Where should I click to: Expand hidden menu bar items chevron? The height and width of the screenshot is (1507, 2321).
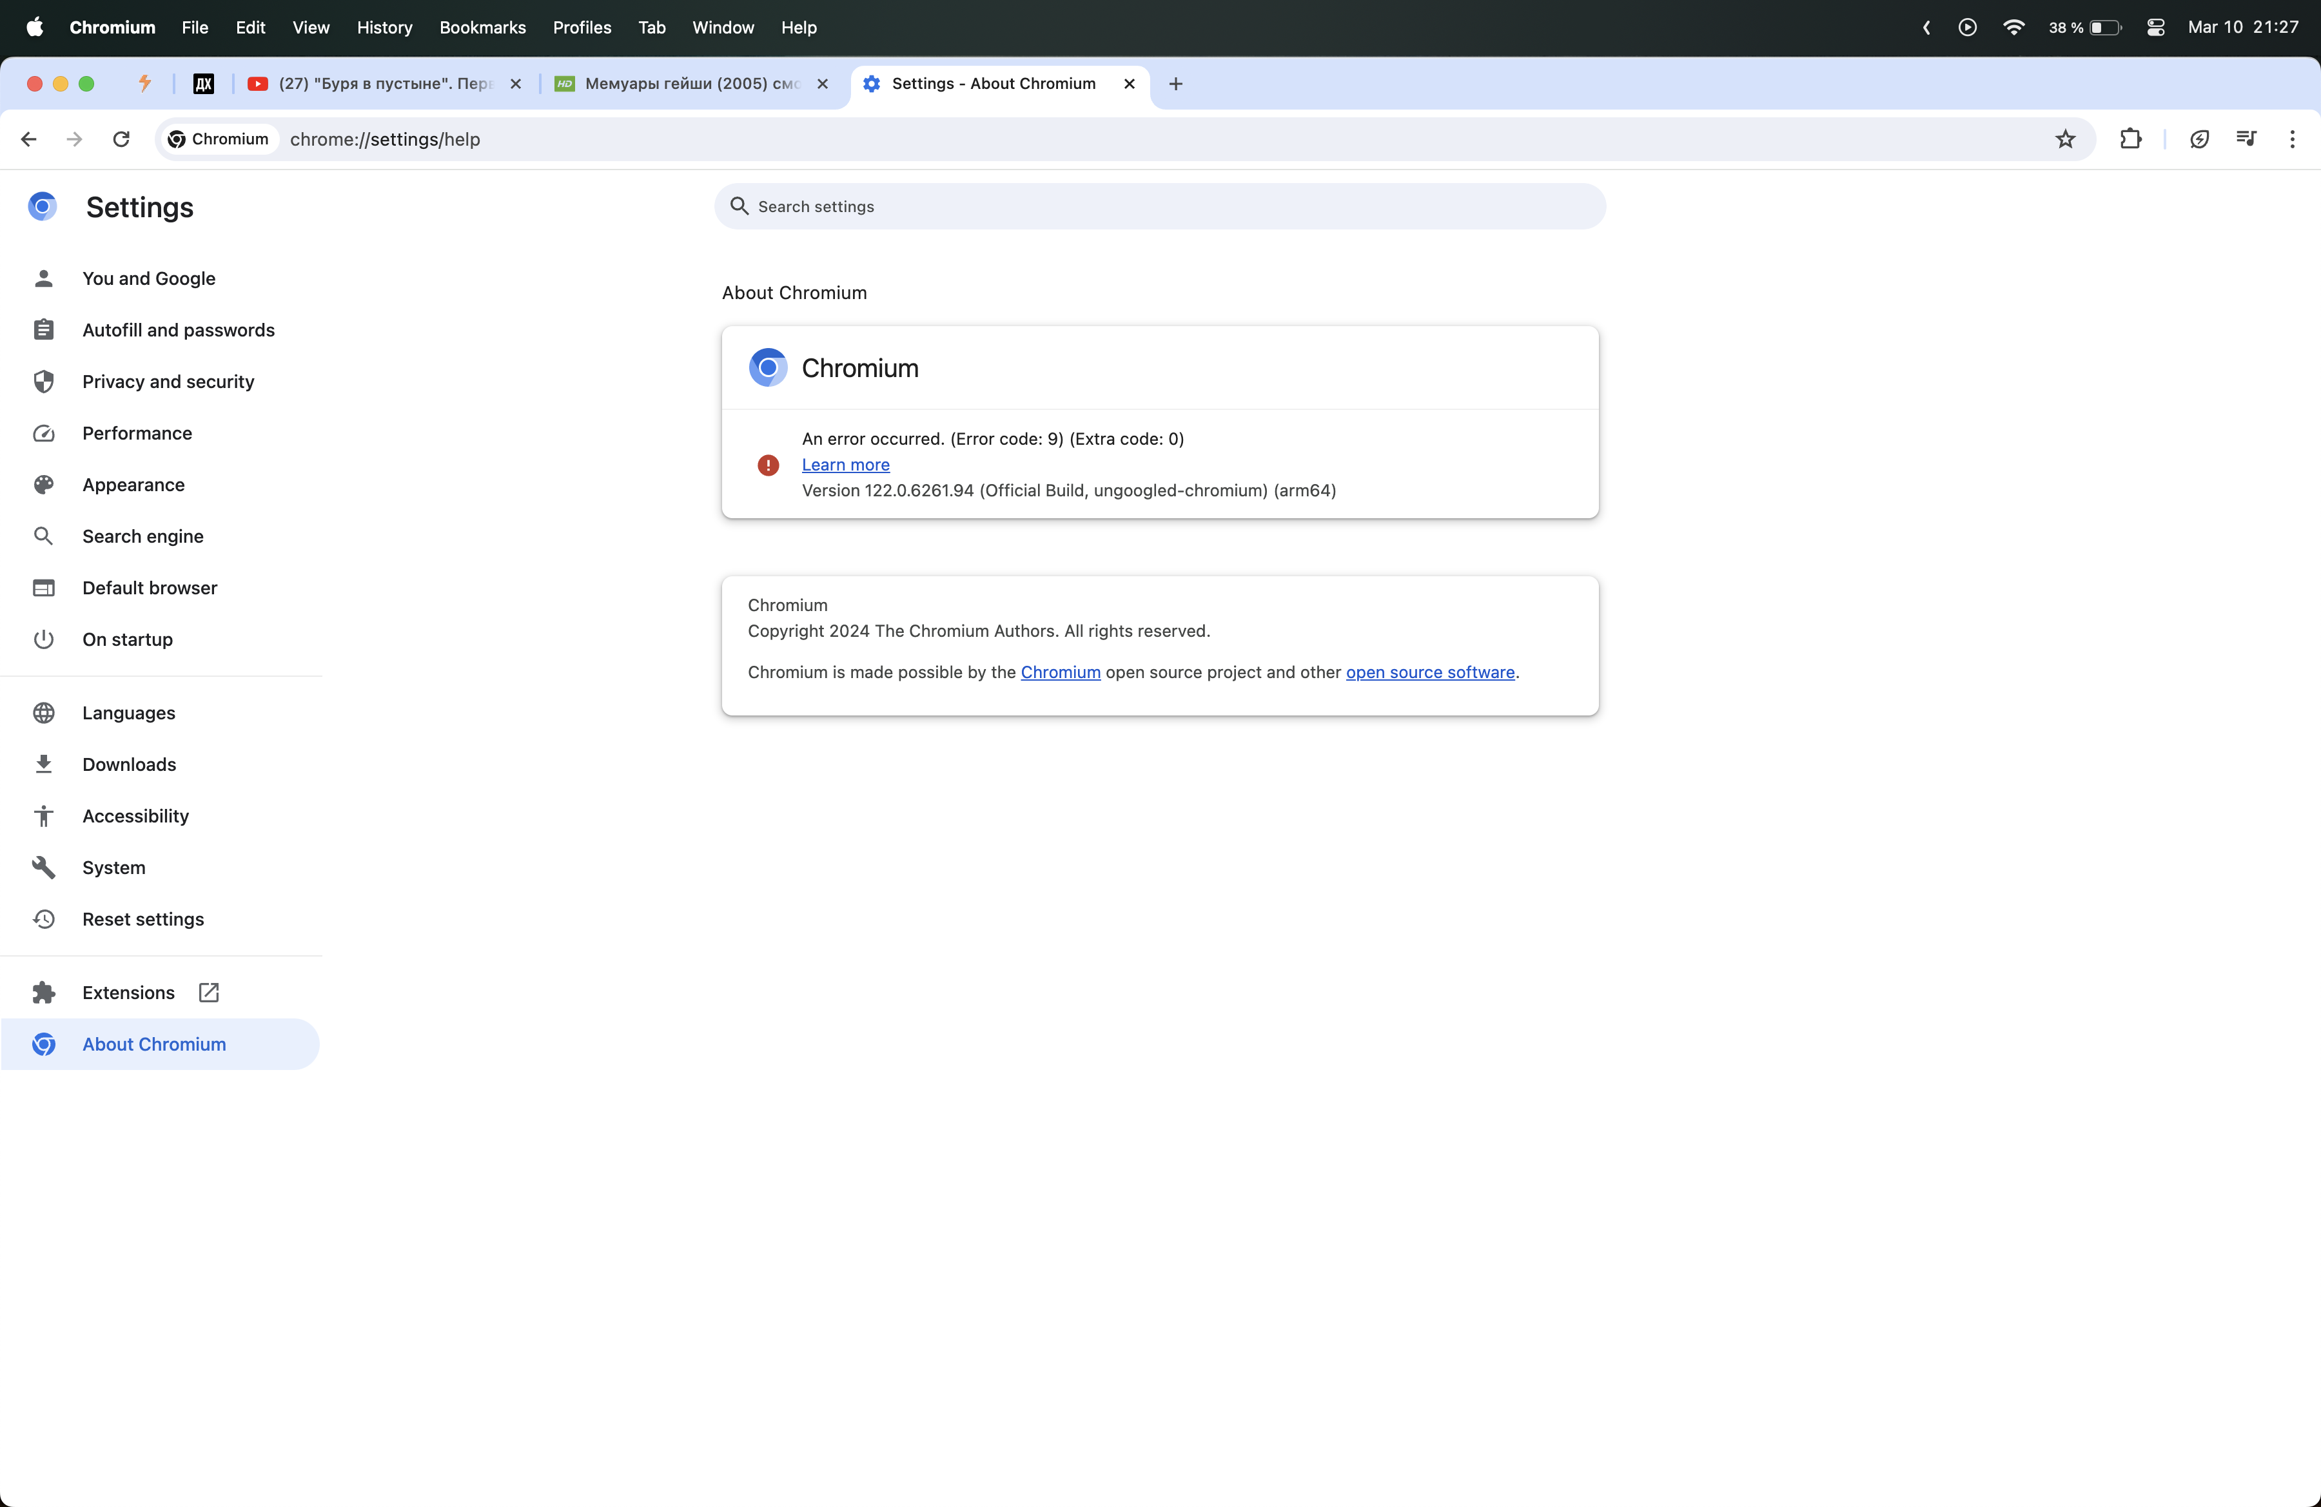tap(1926, 27)
